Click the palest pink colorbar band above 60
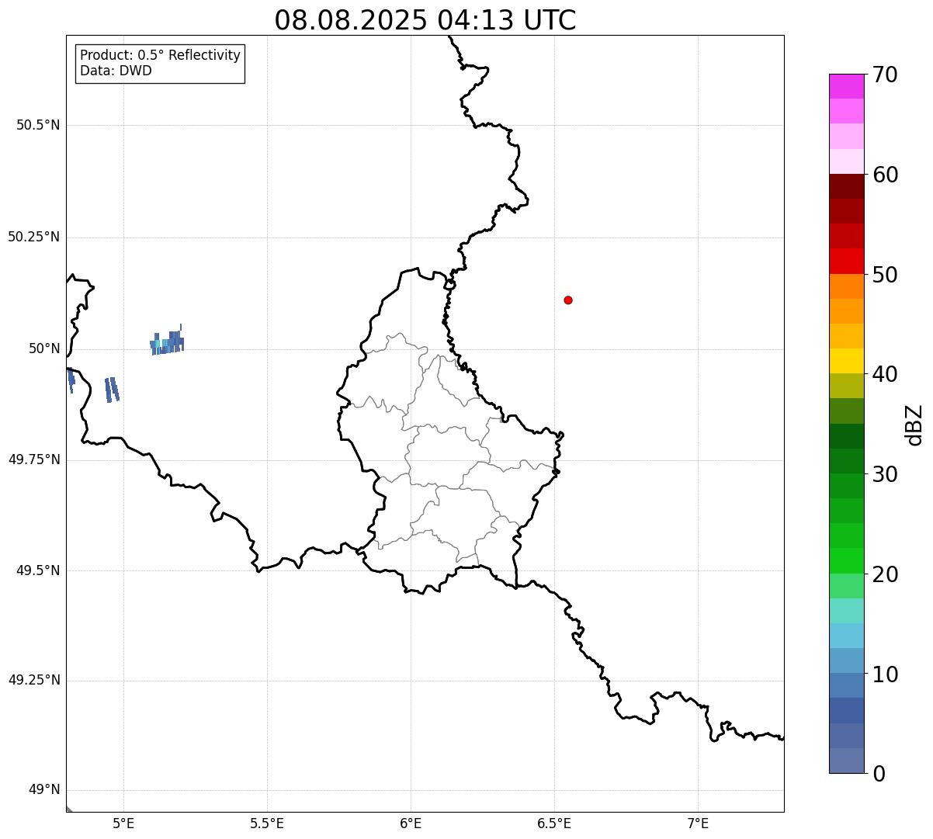The height and width of the screenshot is (839, 933). pyautogui.click(x=846, y=161)
